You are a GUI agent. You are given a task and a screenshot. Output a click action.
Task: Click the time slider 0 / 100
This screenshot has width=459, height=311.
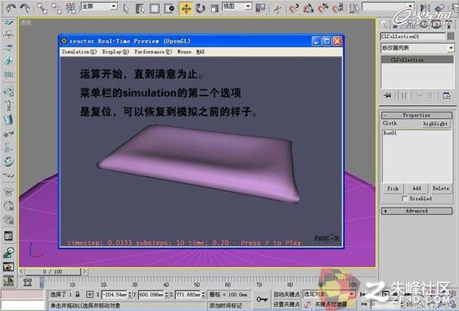click(53, 271)
